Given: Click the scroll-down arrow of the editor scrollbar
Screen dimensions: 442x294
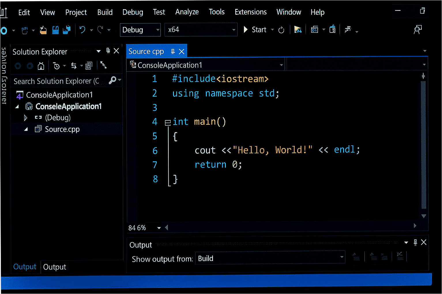Looking at the screenshot, I should (x=424, y=216).
